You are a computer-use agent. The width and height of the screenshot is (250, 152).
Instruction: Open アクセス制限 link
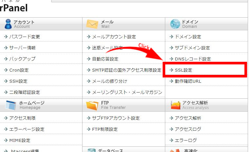22,118
